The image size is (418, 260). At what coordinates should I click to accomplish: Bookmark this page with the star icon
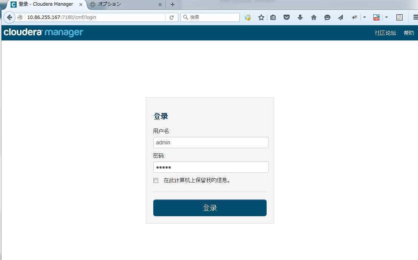pyautogui.click(x=261, y=17)
